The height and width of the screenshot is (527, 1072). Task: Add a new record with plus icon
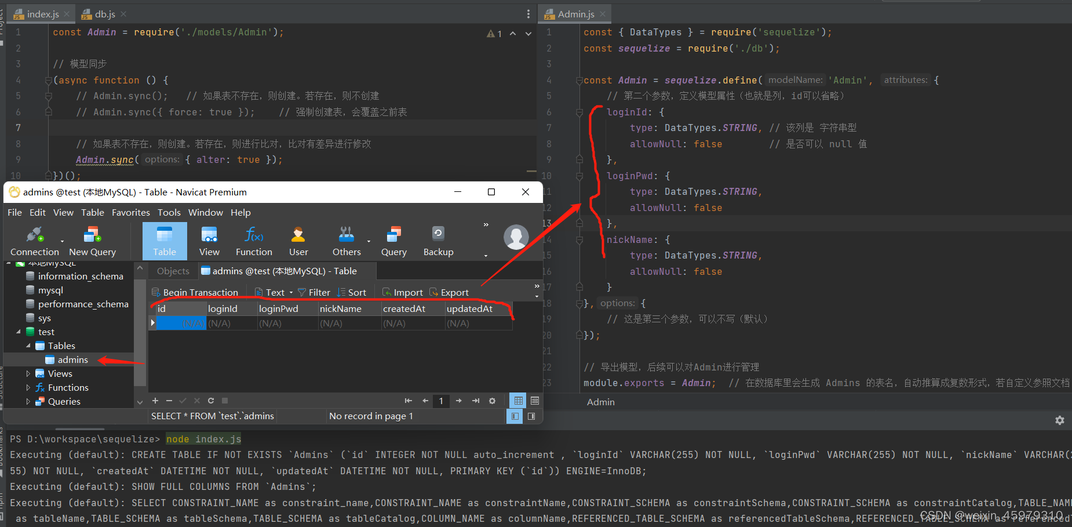tap(155, 401)
